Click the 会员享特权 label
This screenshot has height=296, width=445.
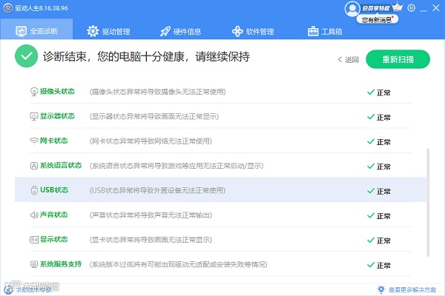click(376, 8)
